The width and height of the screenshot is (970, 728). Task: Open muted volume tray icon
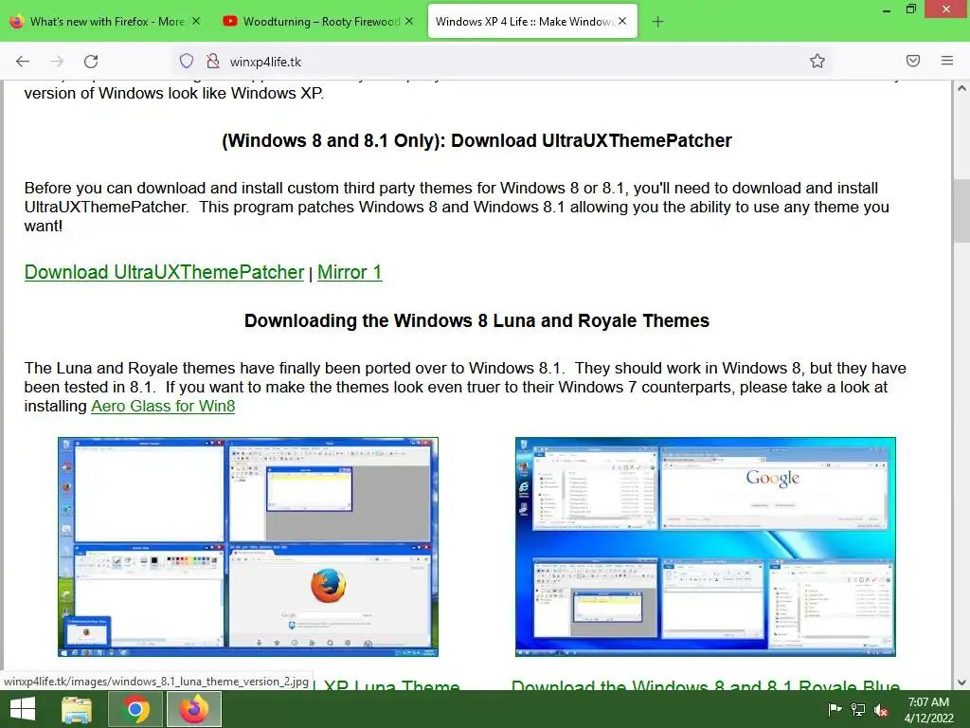pos(881,710)
